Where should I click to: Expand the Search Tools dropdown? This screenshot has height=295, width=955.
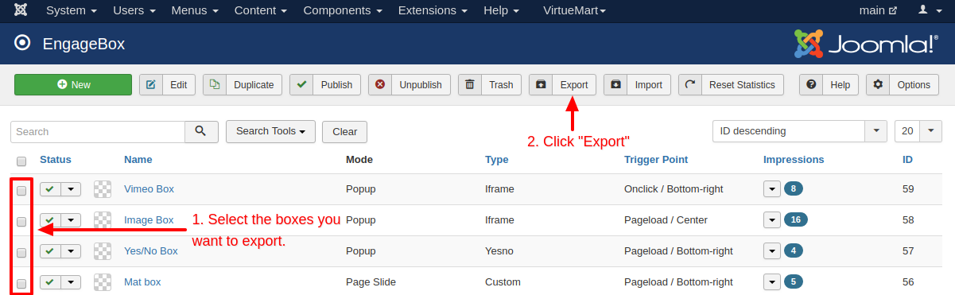point(270,131)
